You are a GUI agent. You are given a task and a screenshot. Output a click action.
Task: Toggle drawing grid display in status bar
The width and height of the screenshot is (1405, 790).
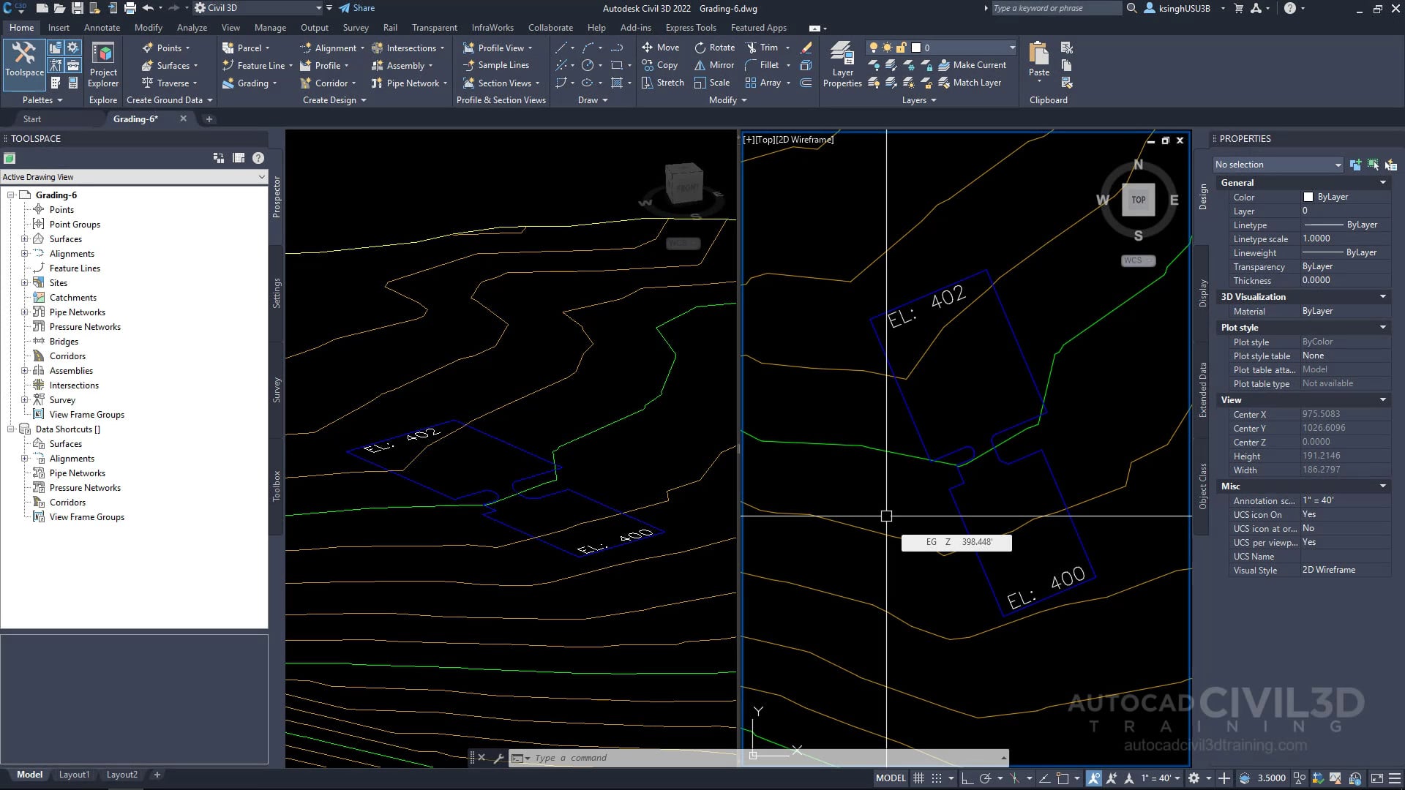[919, 778]
